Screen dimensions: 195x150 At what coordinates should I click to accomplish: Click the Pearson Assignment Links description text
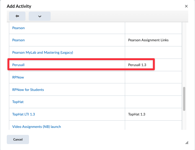pyautogui.click(x=148, y=40)
